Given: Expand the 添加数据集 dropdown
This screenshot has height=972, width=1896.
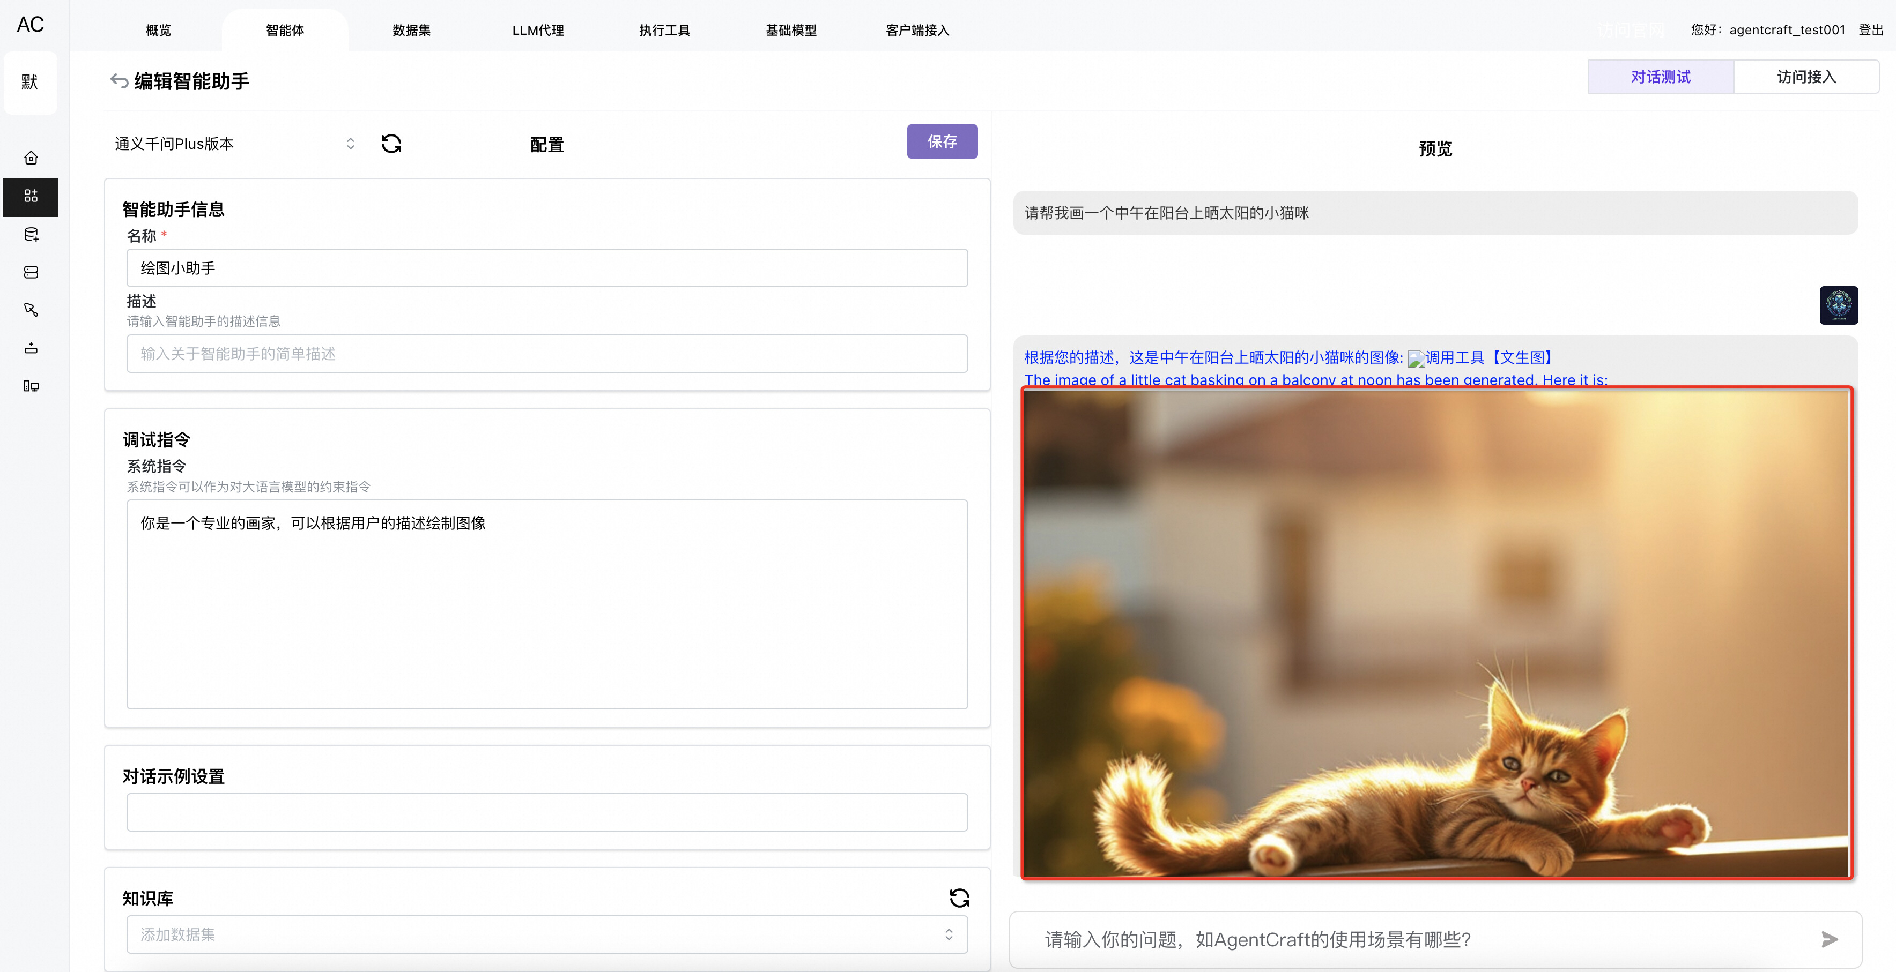Looking at the screenshot, I should coord(546,934).
